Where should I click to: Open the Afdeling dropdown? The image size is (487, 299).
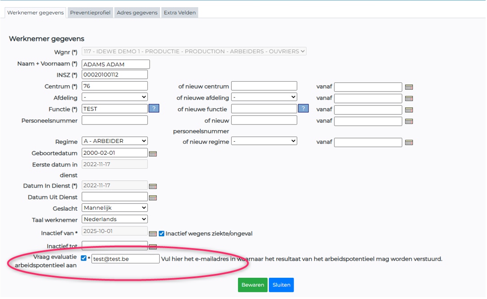[x=115, y=97]
